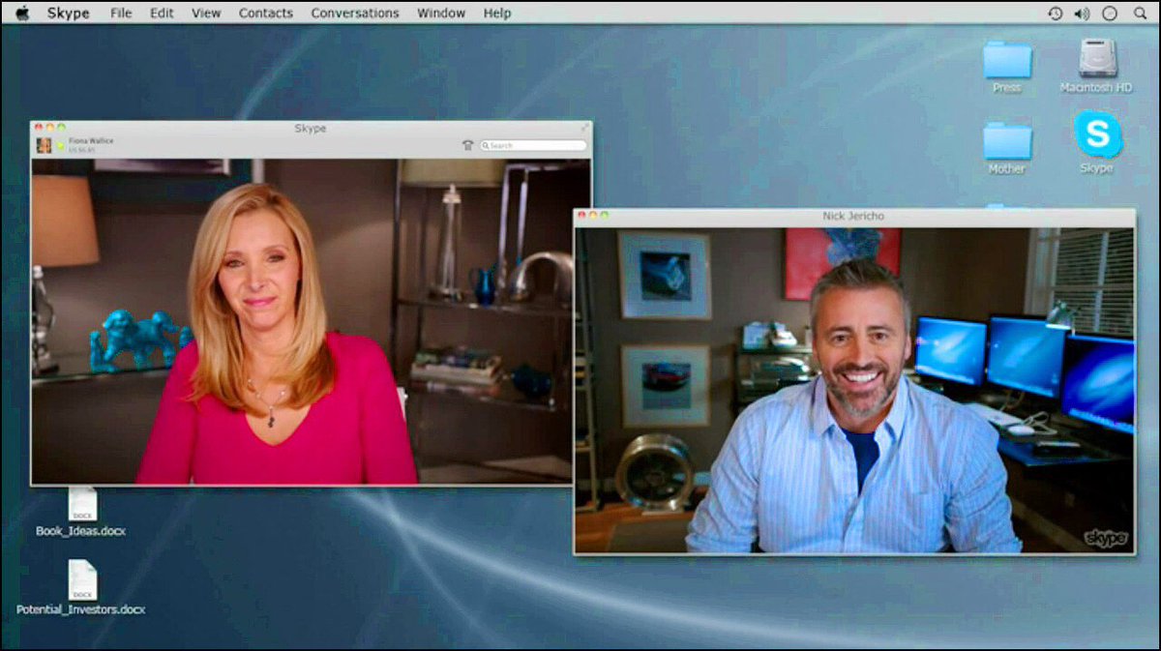Screen dimensions: 1161x651
Task: Open the Edit menu
Action: tap(162, 14)
